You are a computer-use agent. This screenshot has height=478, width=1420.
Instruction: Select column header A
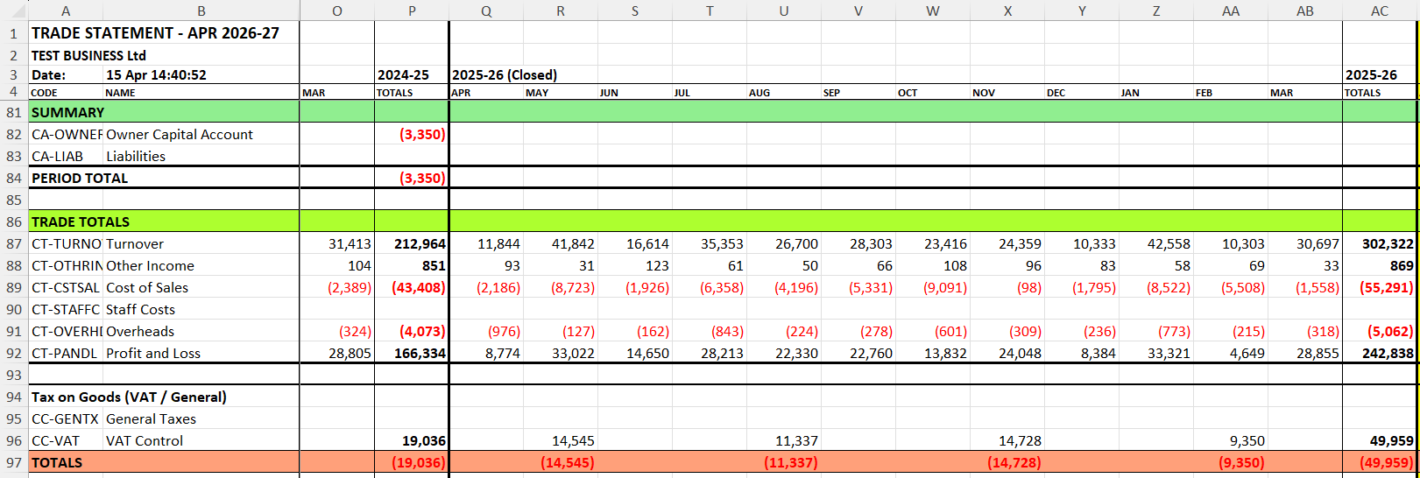(x=66, y=11)
